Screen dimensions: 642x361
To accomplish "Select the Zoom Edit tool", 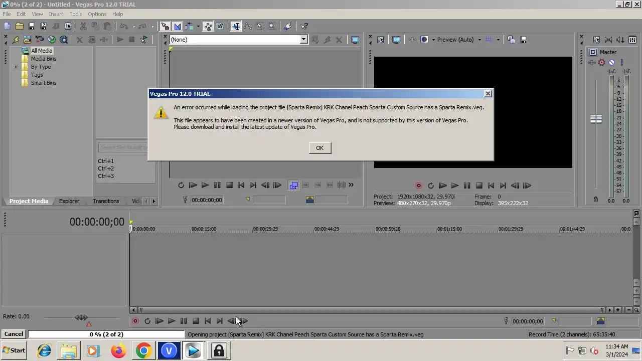I will 272,26.
